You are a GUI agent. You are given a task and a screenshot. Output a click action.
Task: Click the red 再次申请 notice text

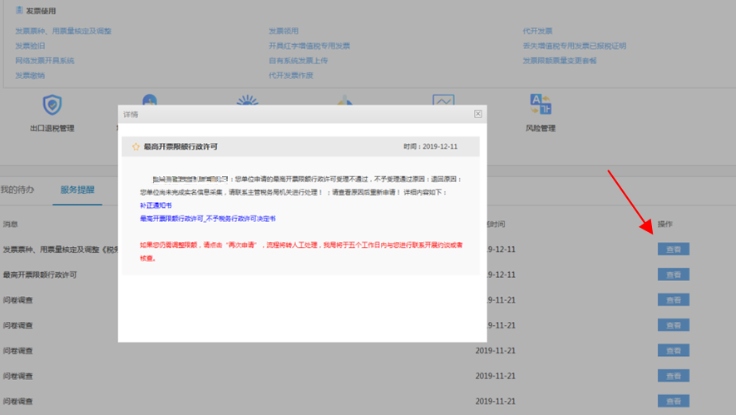pyautogui.click(x=301, y=251)
